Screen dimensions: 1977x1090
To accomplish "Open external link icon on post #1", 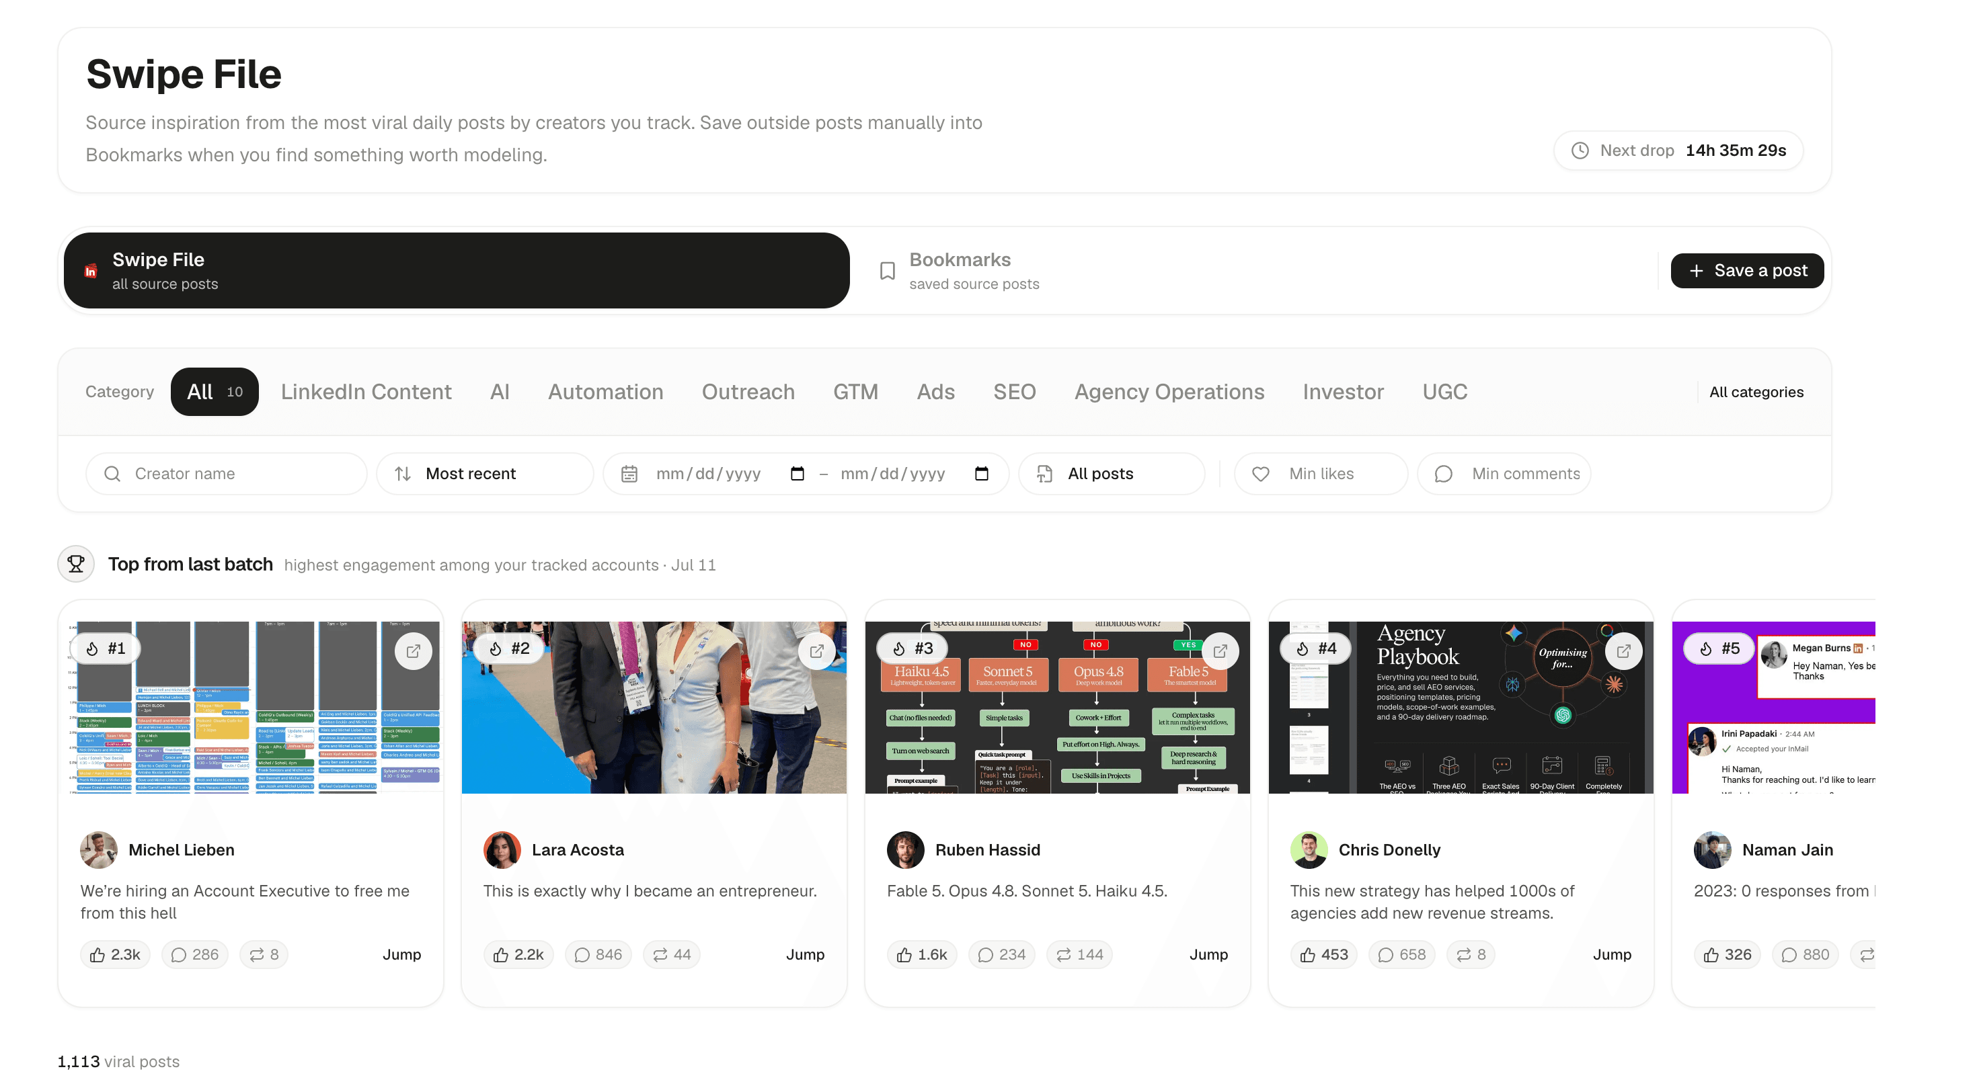I will click(x=413, y=651).
